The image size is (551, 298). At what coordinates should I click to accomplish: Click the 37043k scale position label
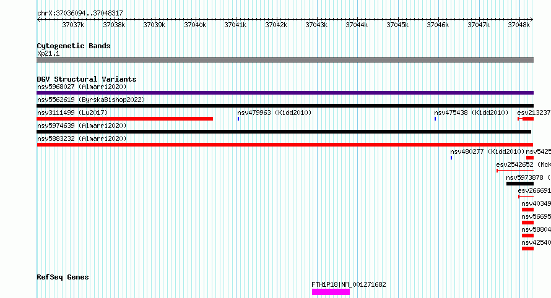pyautogui.click(x=316, y=25)
